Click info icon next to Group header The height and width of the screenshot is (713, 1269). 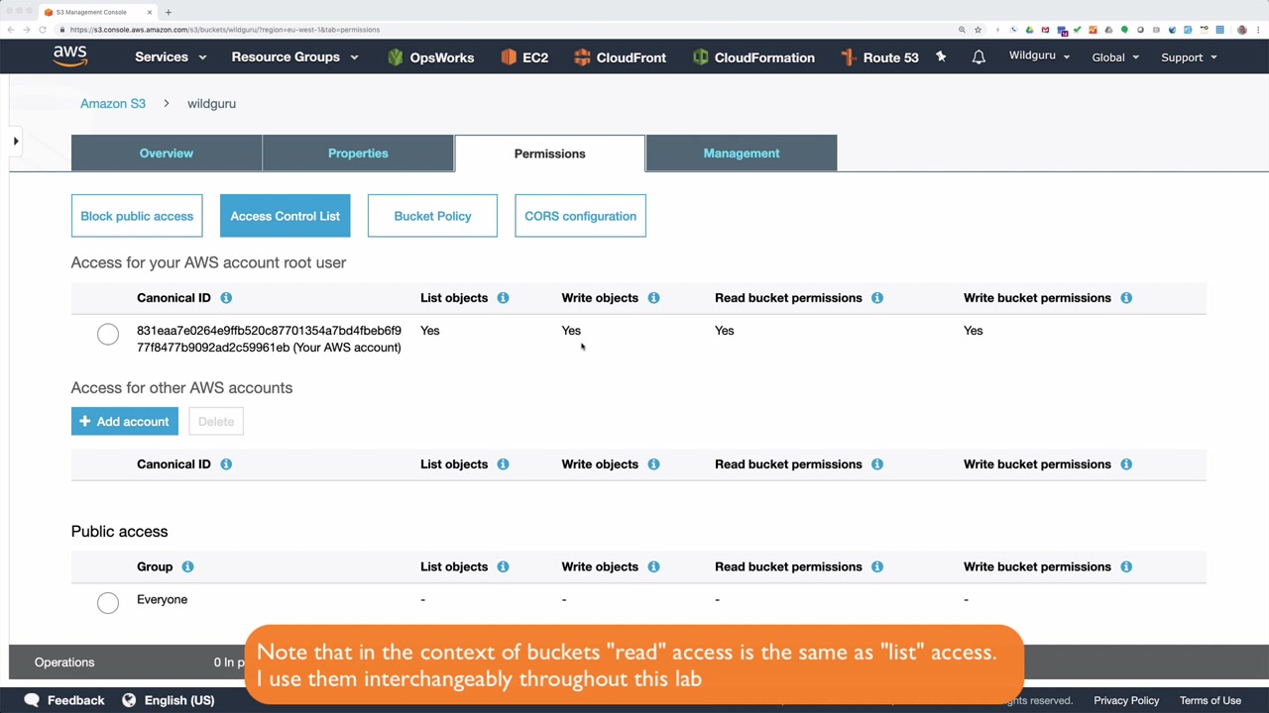187,566
